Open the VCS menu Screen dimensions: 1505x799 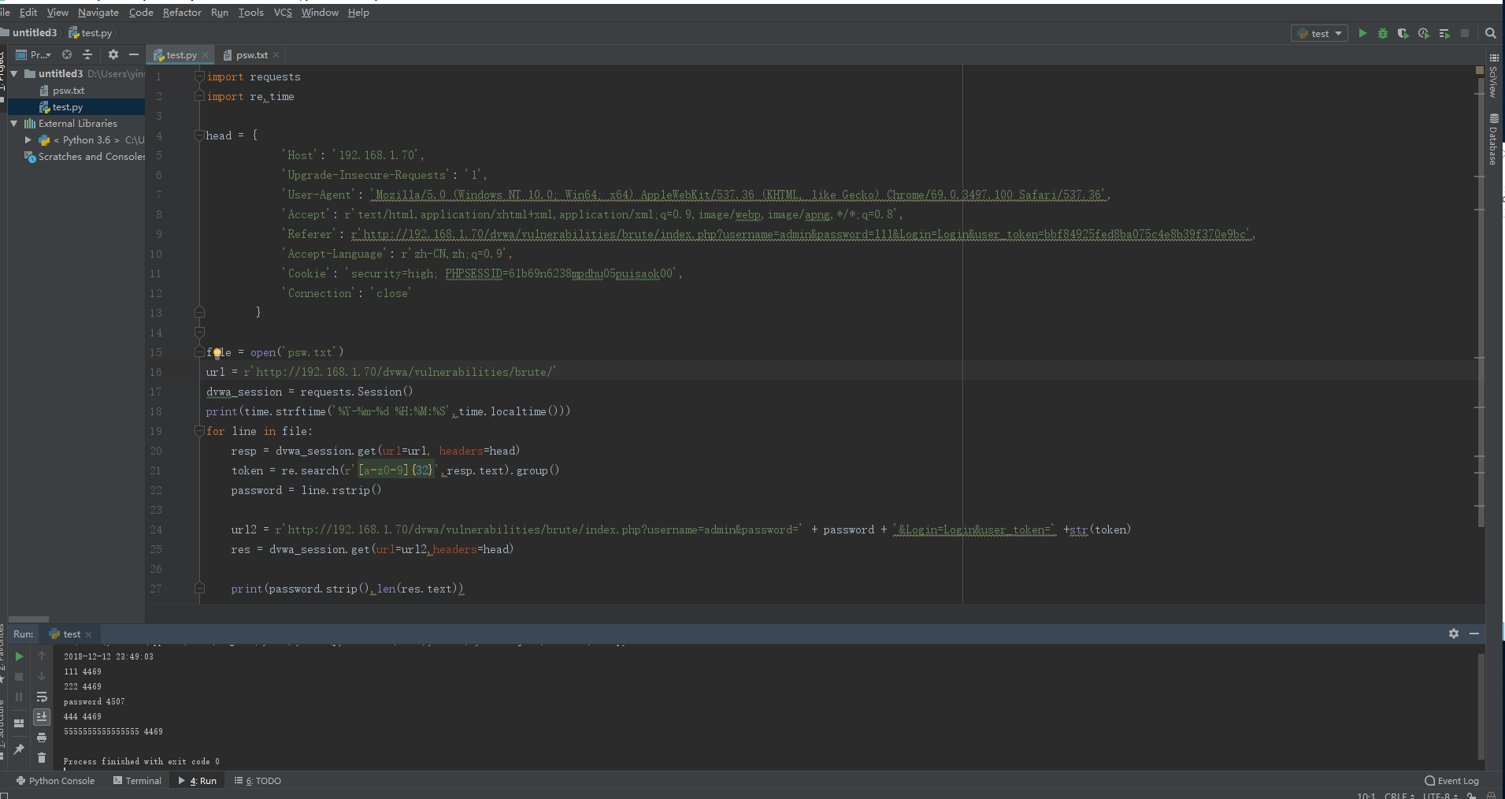pyautogui.click(x=283, y=13)
